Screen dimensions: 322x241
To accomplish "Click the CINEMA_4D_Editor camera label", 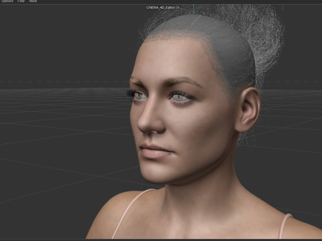I will (160, 7).
